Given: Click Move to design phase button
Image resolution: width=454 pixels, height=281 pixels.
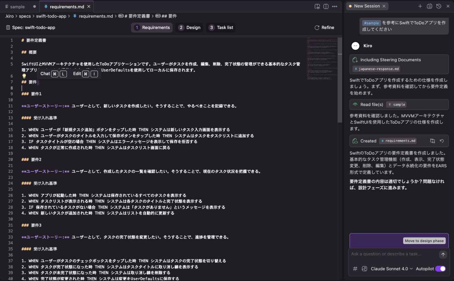Looking at the screenshot, I should tap(424, 241).
